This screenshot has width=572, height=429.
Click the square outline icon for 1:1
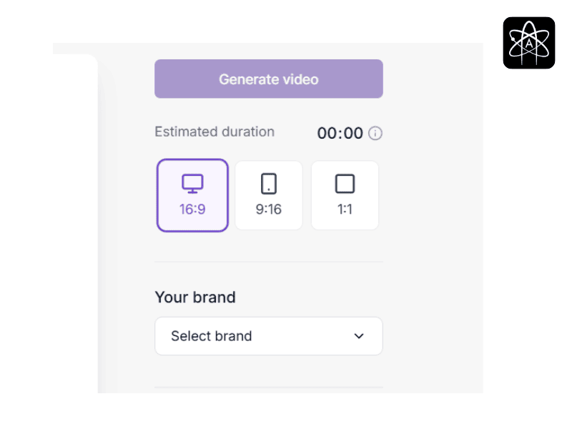[345, 184]
